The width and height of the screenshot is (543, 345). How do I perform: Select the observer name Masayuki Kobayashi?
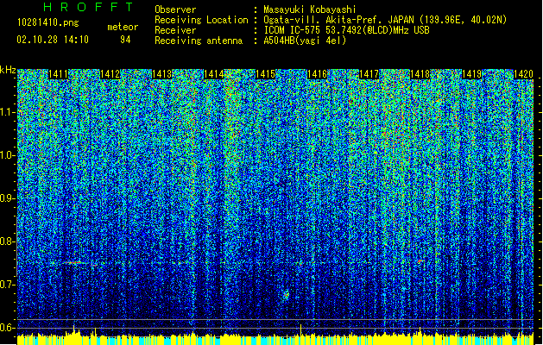[x=310, y=9]
